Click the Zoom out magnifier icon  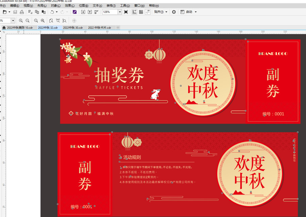coord(28,20)
